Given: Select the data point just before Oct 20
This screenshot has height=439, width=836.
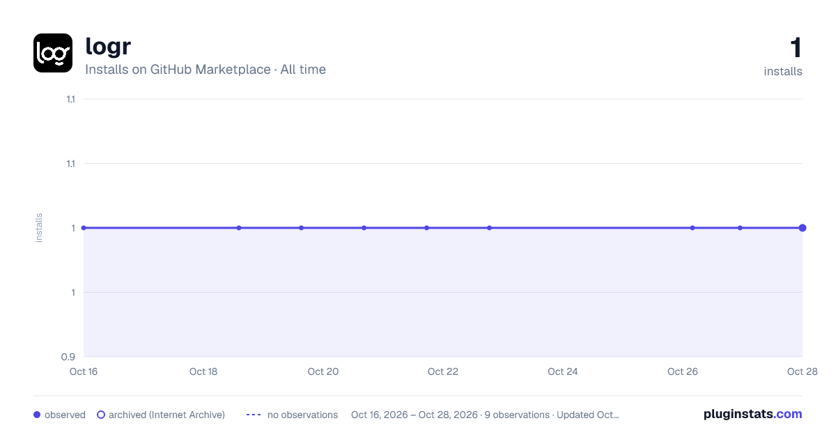Looking at the screenshot, I should click(x=301, y=228).
